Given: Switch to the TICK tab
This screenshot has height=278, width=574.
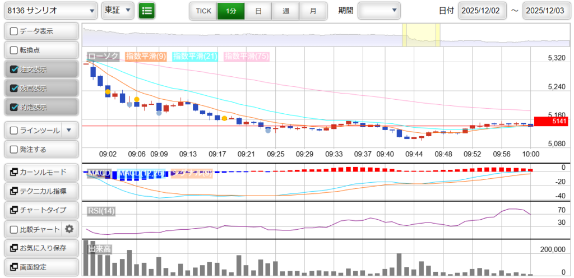Looking at the screenshot, I should (203, 11).
